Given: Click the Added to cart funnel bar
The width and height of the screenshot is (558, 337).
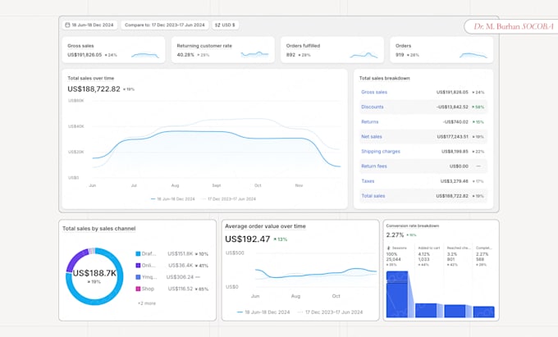Looking at the screenshot, I should [426, 310].
